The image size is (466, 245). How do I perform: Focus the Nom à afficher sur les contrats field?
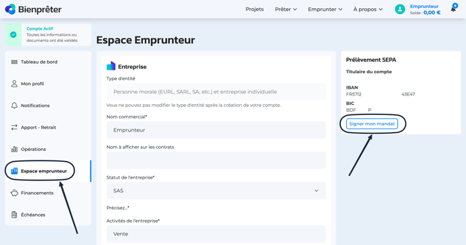pyautogui.click(x=216, y=160)
